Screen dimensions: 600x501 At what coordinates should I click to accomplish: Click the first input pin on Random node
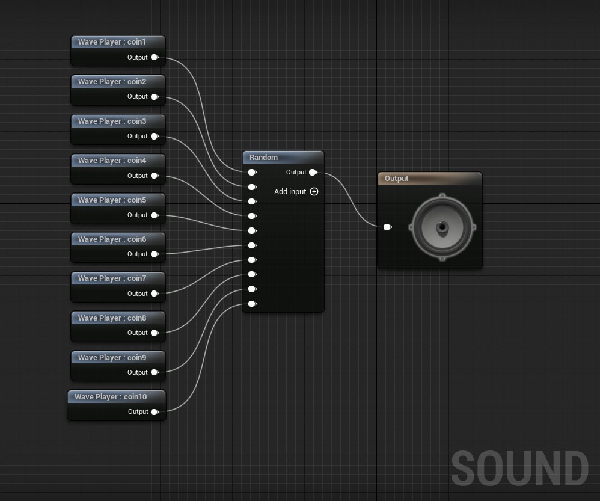[252, 173]
